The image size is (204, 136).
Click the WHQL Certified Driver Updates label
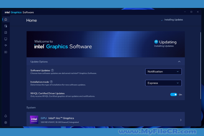(48, 93)
